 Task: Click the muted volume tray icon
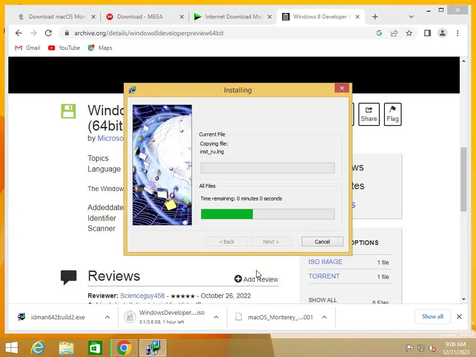[432, 348]
